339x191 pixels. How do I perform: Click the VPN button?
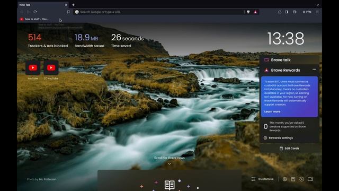307,12
